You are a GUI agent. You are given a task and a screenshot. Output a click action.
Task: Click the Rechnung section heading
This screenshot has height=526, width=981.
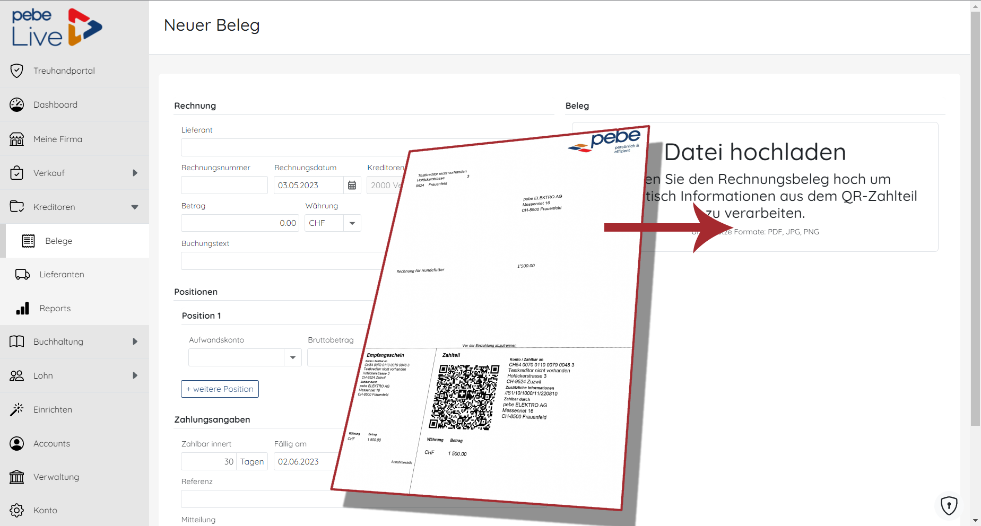coord(195,106)
